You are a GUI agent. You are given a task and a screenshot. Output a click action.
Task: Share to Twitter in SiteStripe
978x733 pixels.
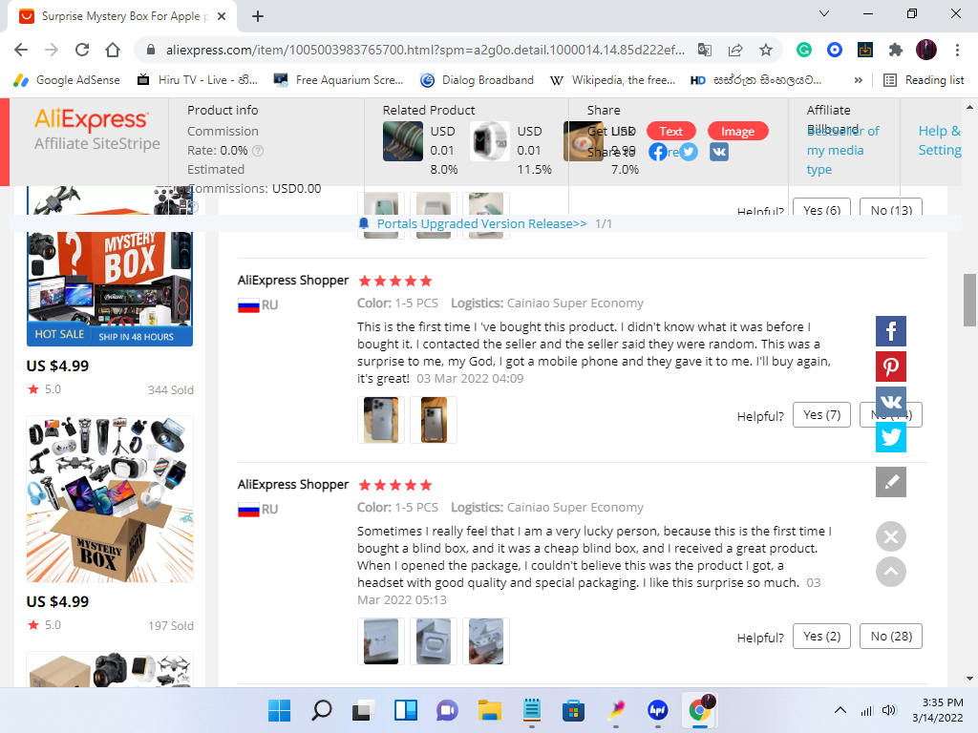pyautogui.click(x=689, y=152)
